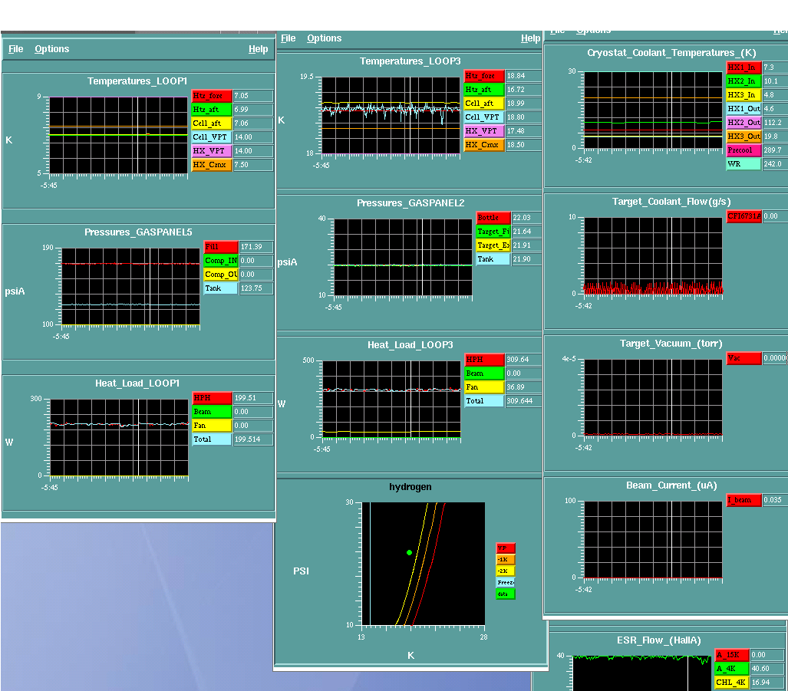Screen dimensions: 788x691
Task: Click green Target_Fi legend in Pressures_GASPANEL2
Action: click(x=493, y=232)
